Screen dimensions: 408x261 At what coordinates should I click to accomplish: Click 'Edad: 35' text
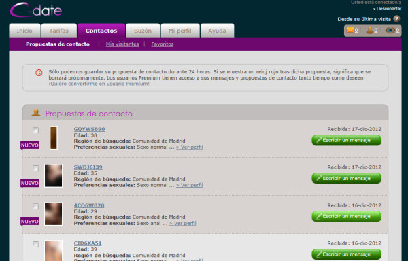coord(86,173)
